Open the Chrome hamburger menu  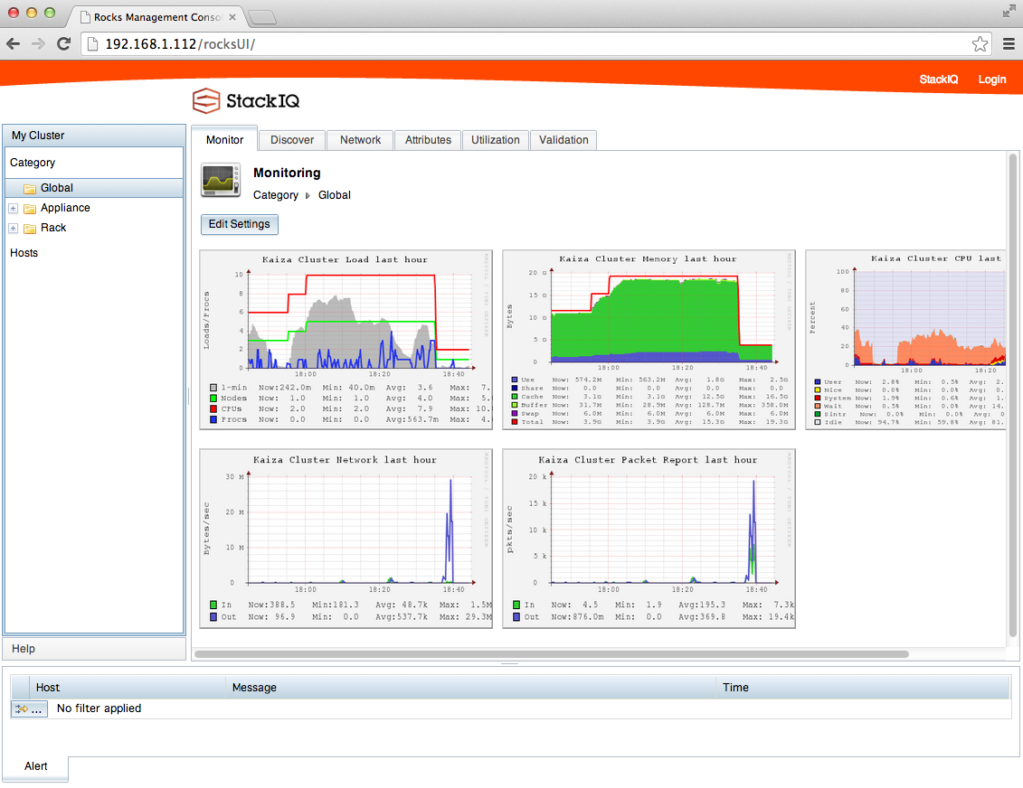1009,43
